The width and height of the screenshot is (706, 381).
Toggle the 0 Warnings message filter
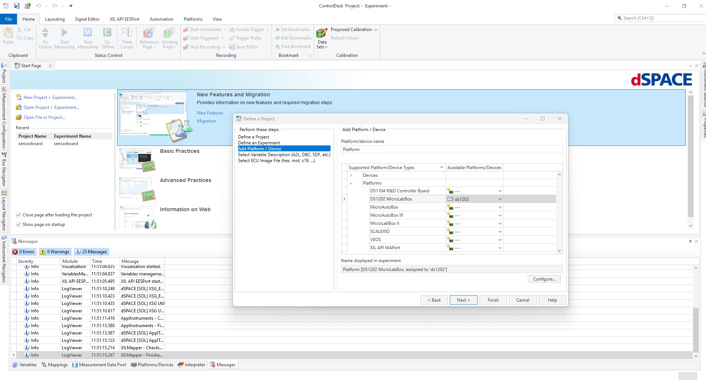[x=55, y=252]
